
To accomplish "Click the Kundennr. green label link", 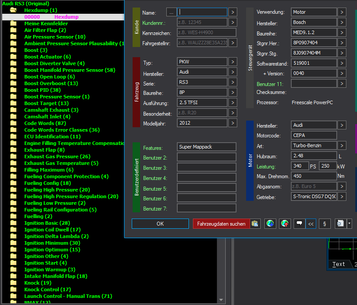I will [154, 23].
